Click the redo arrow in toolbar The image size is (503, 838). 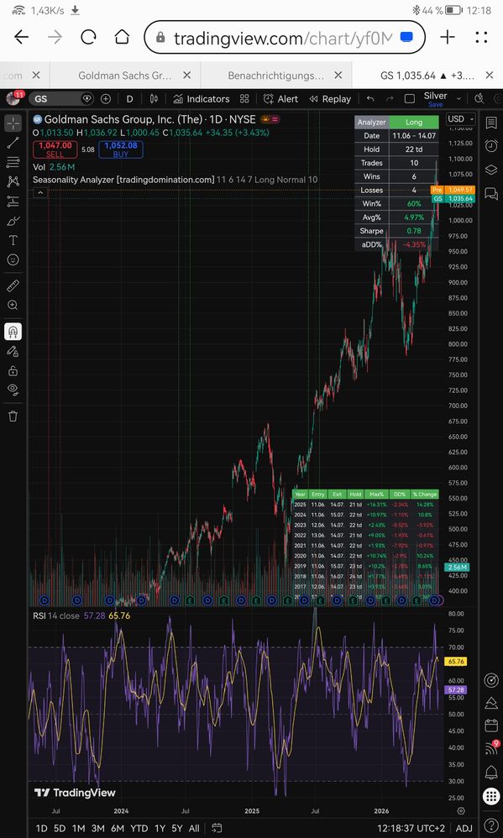pyautogui.click(x=390, y=99)
